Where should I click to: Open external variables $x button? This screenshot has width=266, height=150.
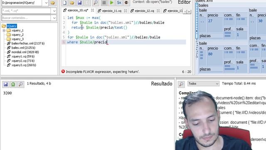pyautogui.click(x=119, y=2)
